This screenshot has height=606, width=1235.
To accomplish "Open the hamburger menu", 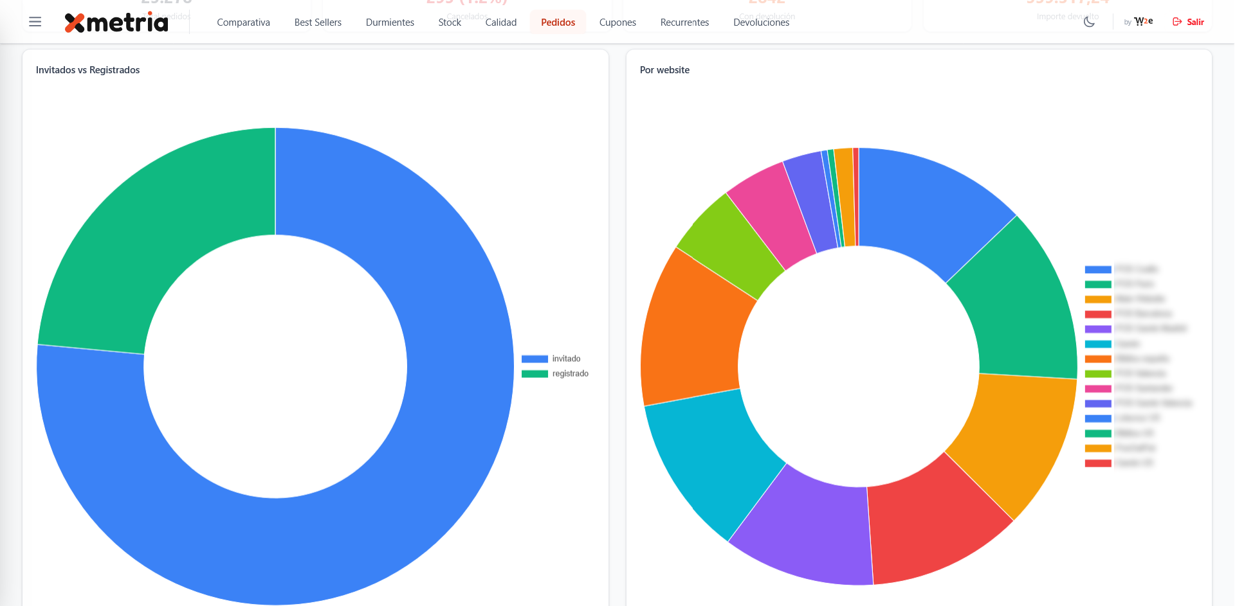I will point(35,22).
